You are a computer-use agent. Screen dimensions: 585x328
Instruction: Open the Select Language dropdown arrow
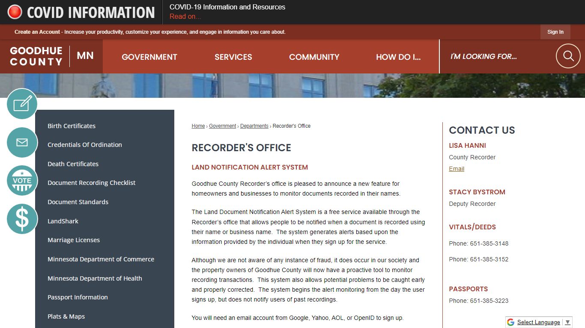point(567,322)
